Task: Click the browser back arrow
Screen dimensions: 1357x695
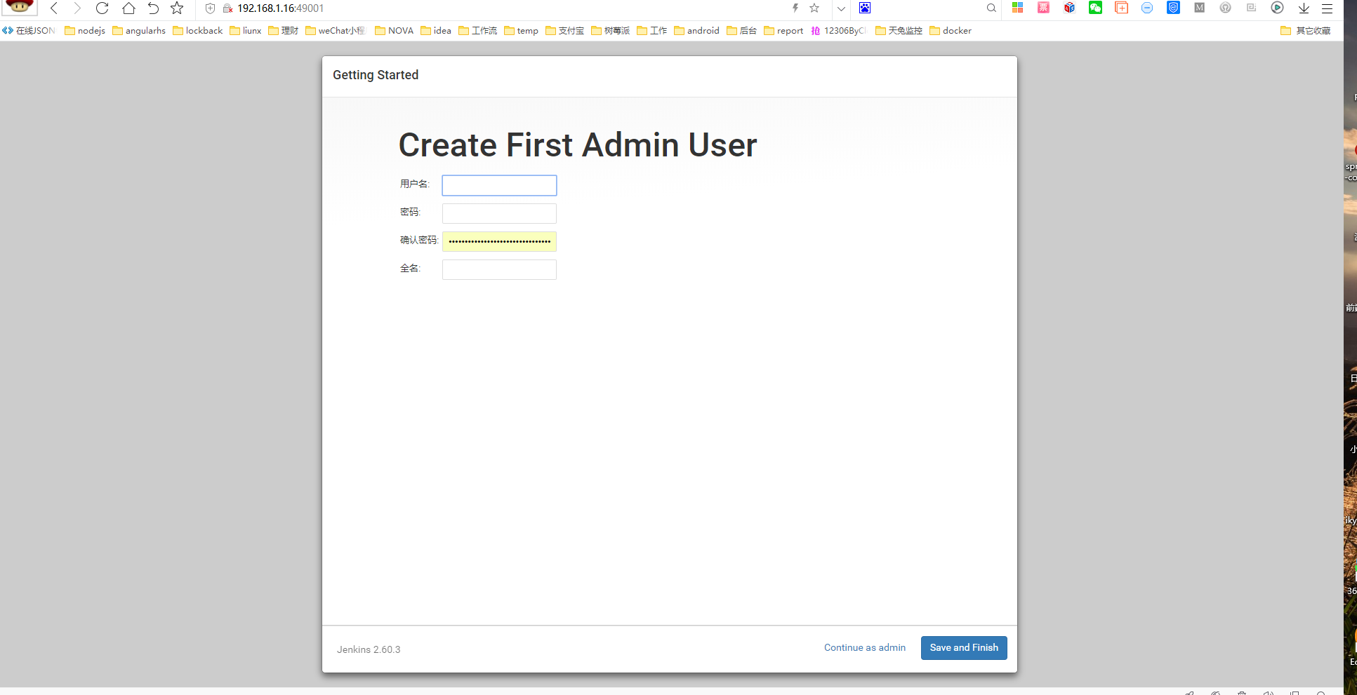Action: pyautogui.click(x=54, y=8)
